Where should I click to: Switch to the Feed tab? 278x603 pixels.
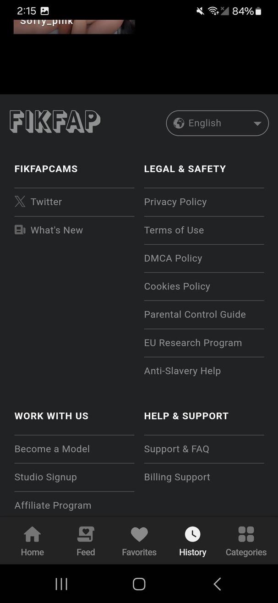[86, 541]
